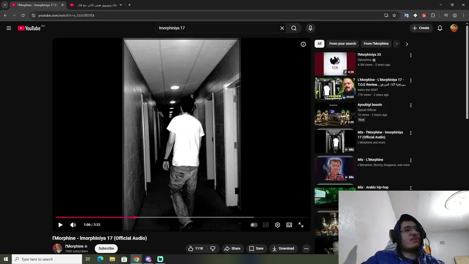The height and width of the screenshot is (264, 469).
Task: Subscribe to l'Morphine channel
Action: point(106,249)
